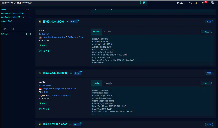The width and height of the screenshot is (218, 128).
Task: Click the link icon next to 110.42.62.188:8006
Action: coord(71,125)
